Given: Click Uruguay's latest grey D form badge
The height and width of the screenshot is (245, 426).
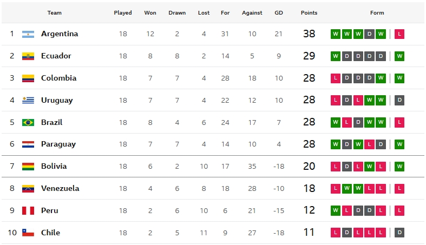Looking at the screenshot, I should pyautogui.click(x=399, y=100).
